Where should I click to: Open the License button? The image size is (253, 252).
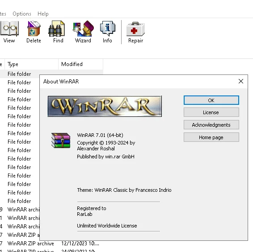(211, 112)
